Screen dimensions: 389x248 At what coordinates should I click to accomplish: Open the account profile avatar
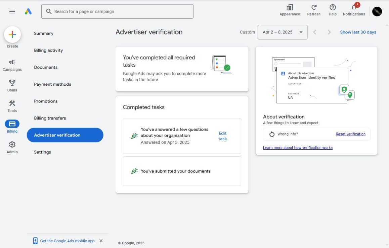tap(377, 12)
